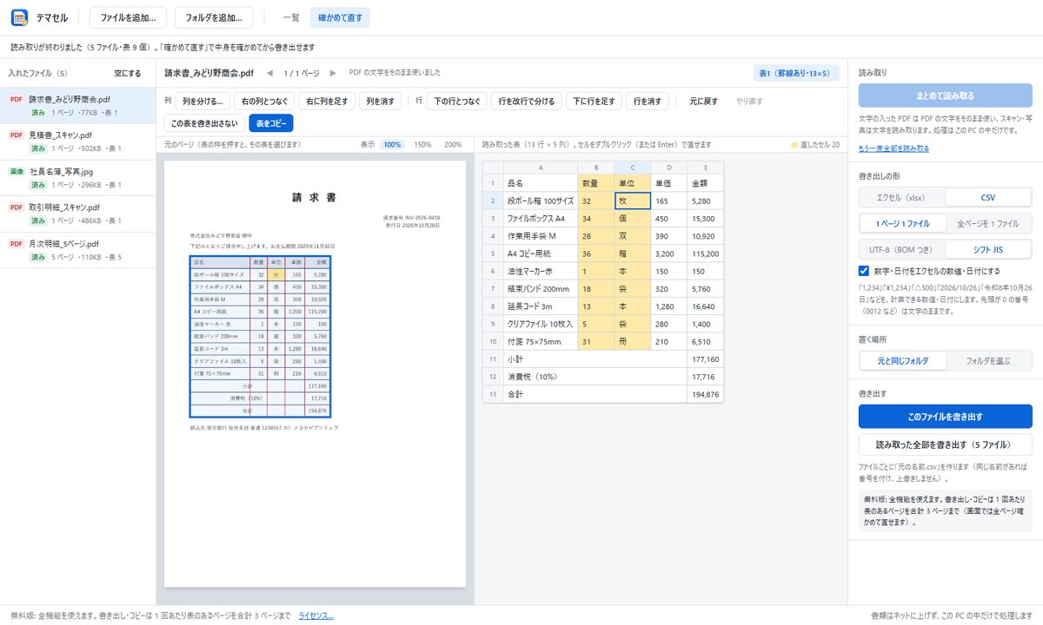Select 月次明細_5ページ.pdf in the file list
Screen dimensions: 1043x625
click(x=78, y=250)
